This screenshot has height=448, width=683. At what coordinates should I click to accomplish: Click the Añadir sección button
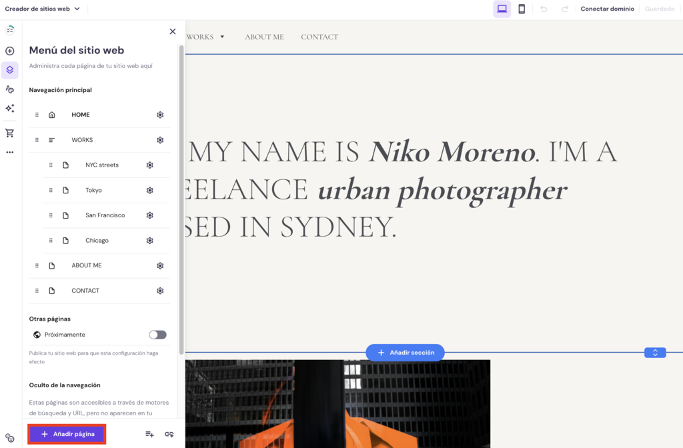point(405,353)
